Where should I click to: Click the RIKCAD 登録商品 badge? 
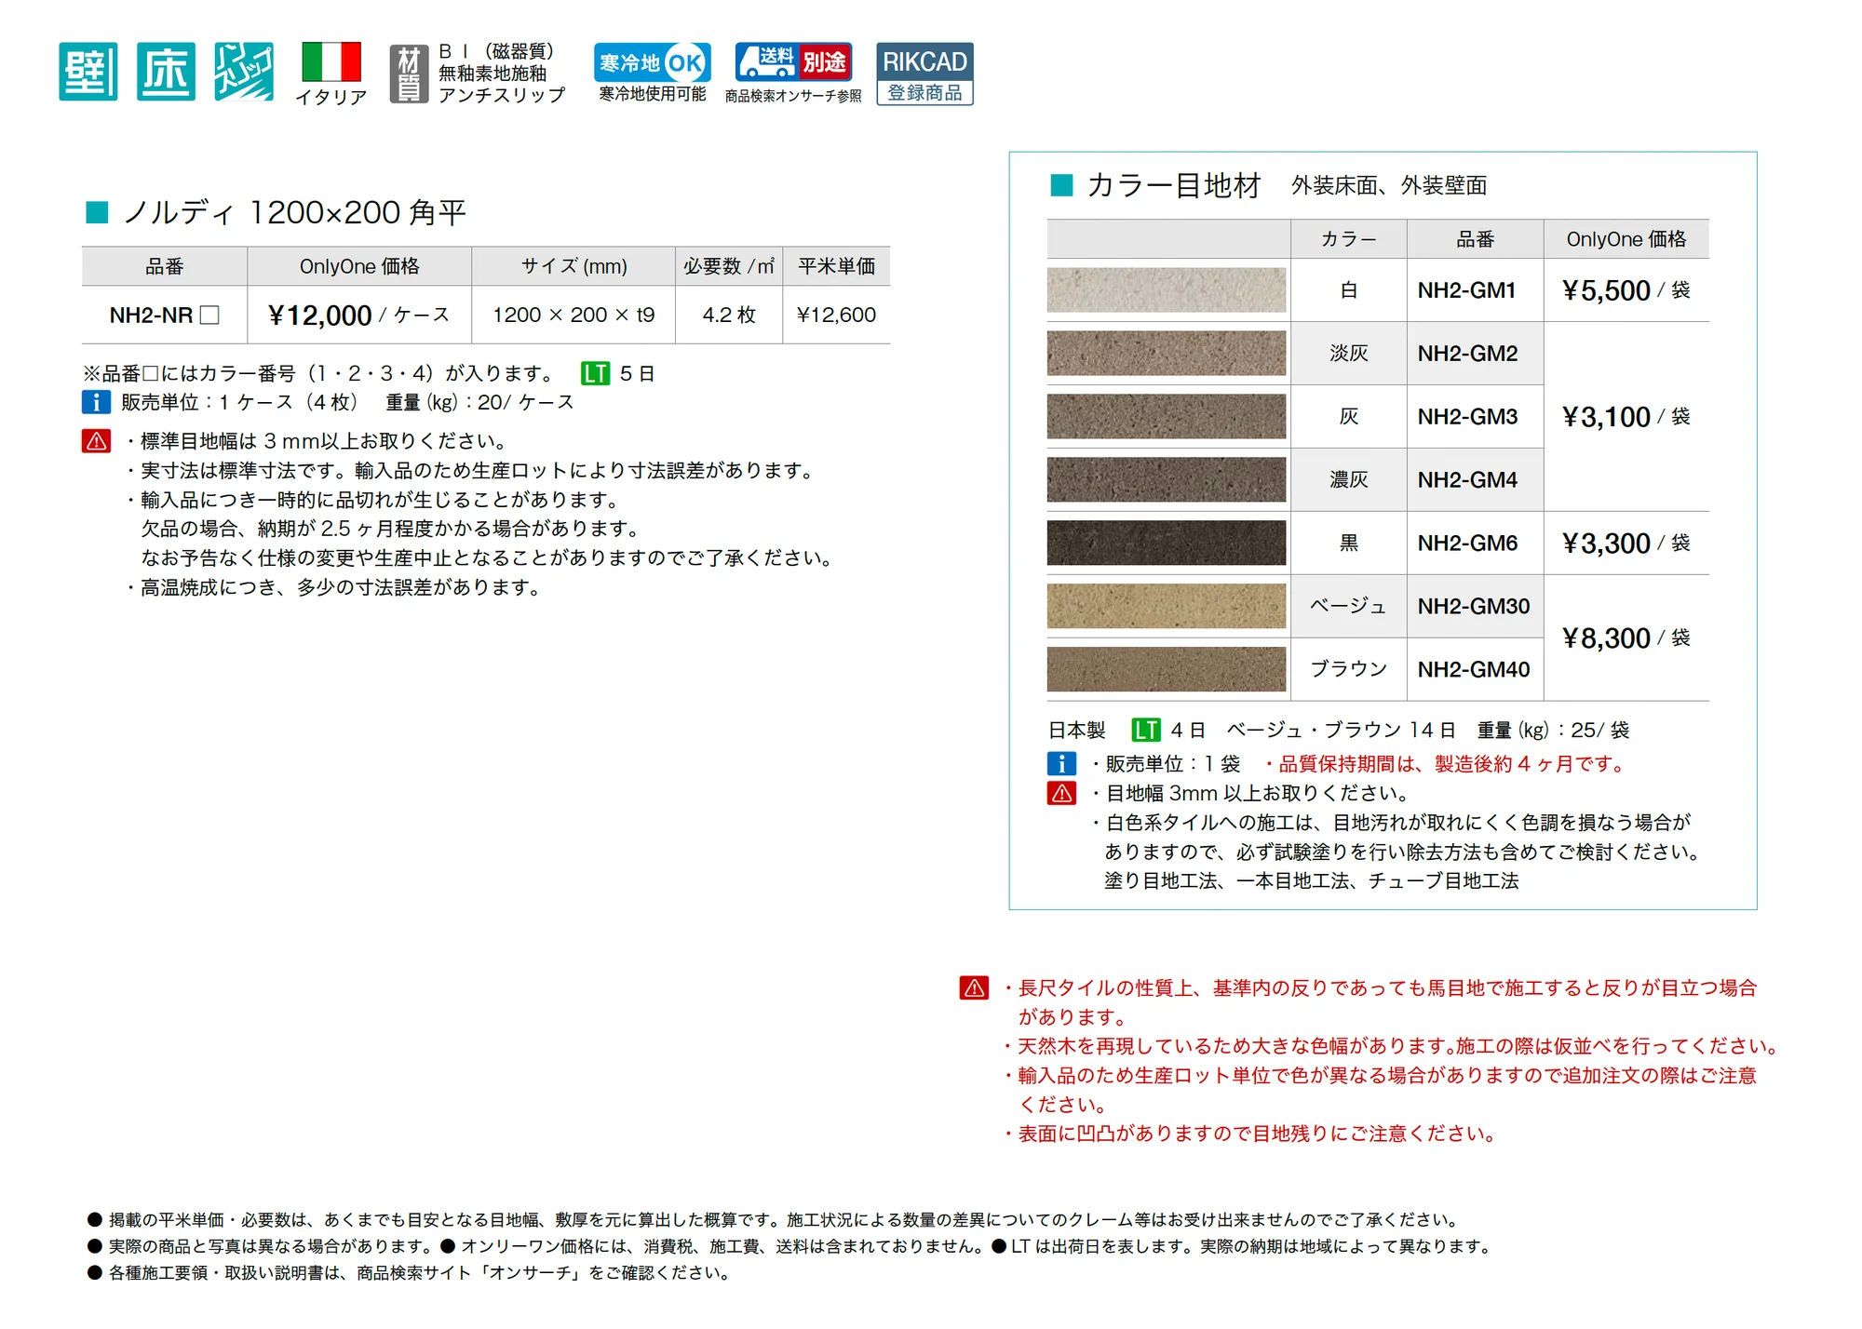click(x=924, y=74)
